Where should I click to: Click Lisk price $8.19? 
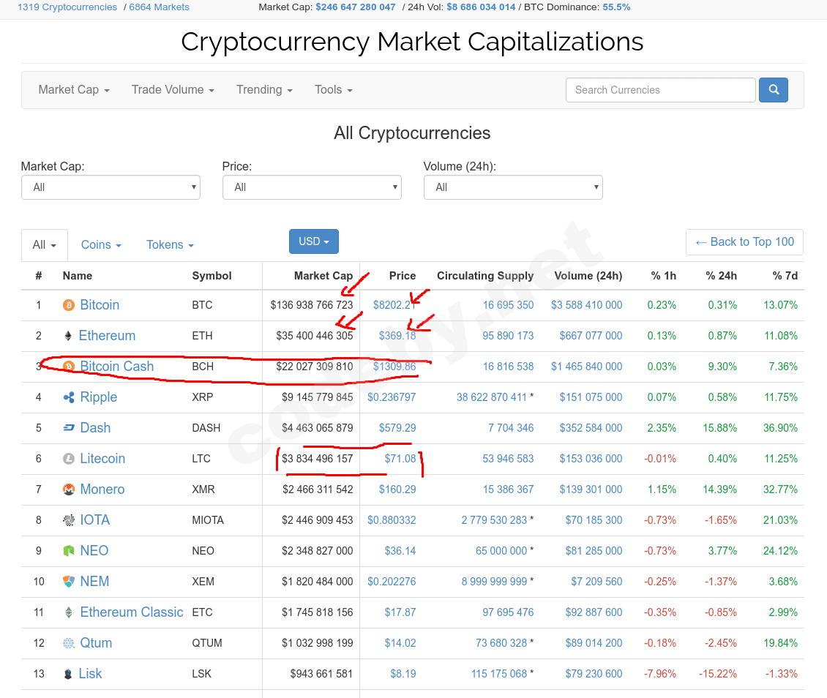coord(403,674)
